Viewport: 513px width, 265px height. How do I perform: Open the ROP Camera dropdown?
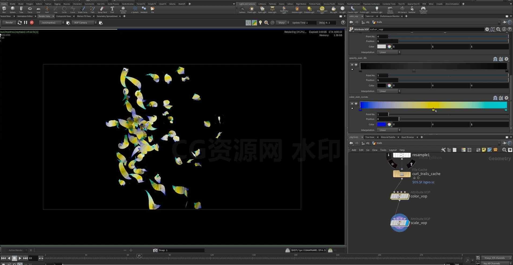tap(85, 23)
